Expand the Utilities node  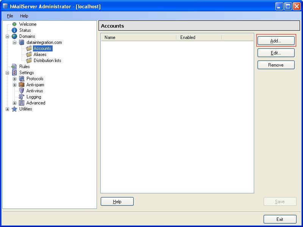point(7,109)
